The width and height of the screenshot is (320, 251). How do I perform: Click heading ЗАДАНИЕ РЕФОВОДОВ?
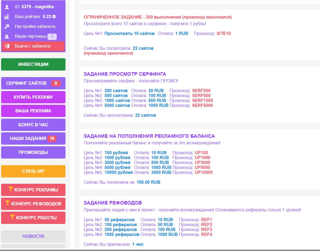(113, 203)
